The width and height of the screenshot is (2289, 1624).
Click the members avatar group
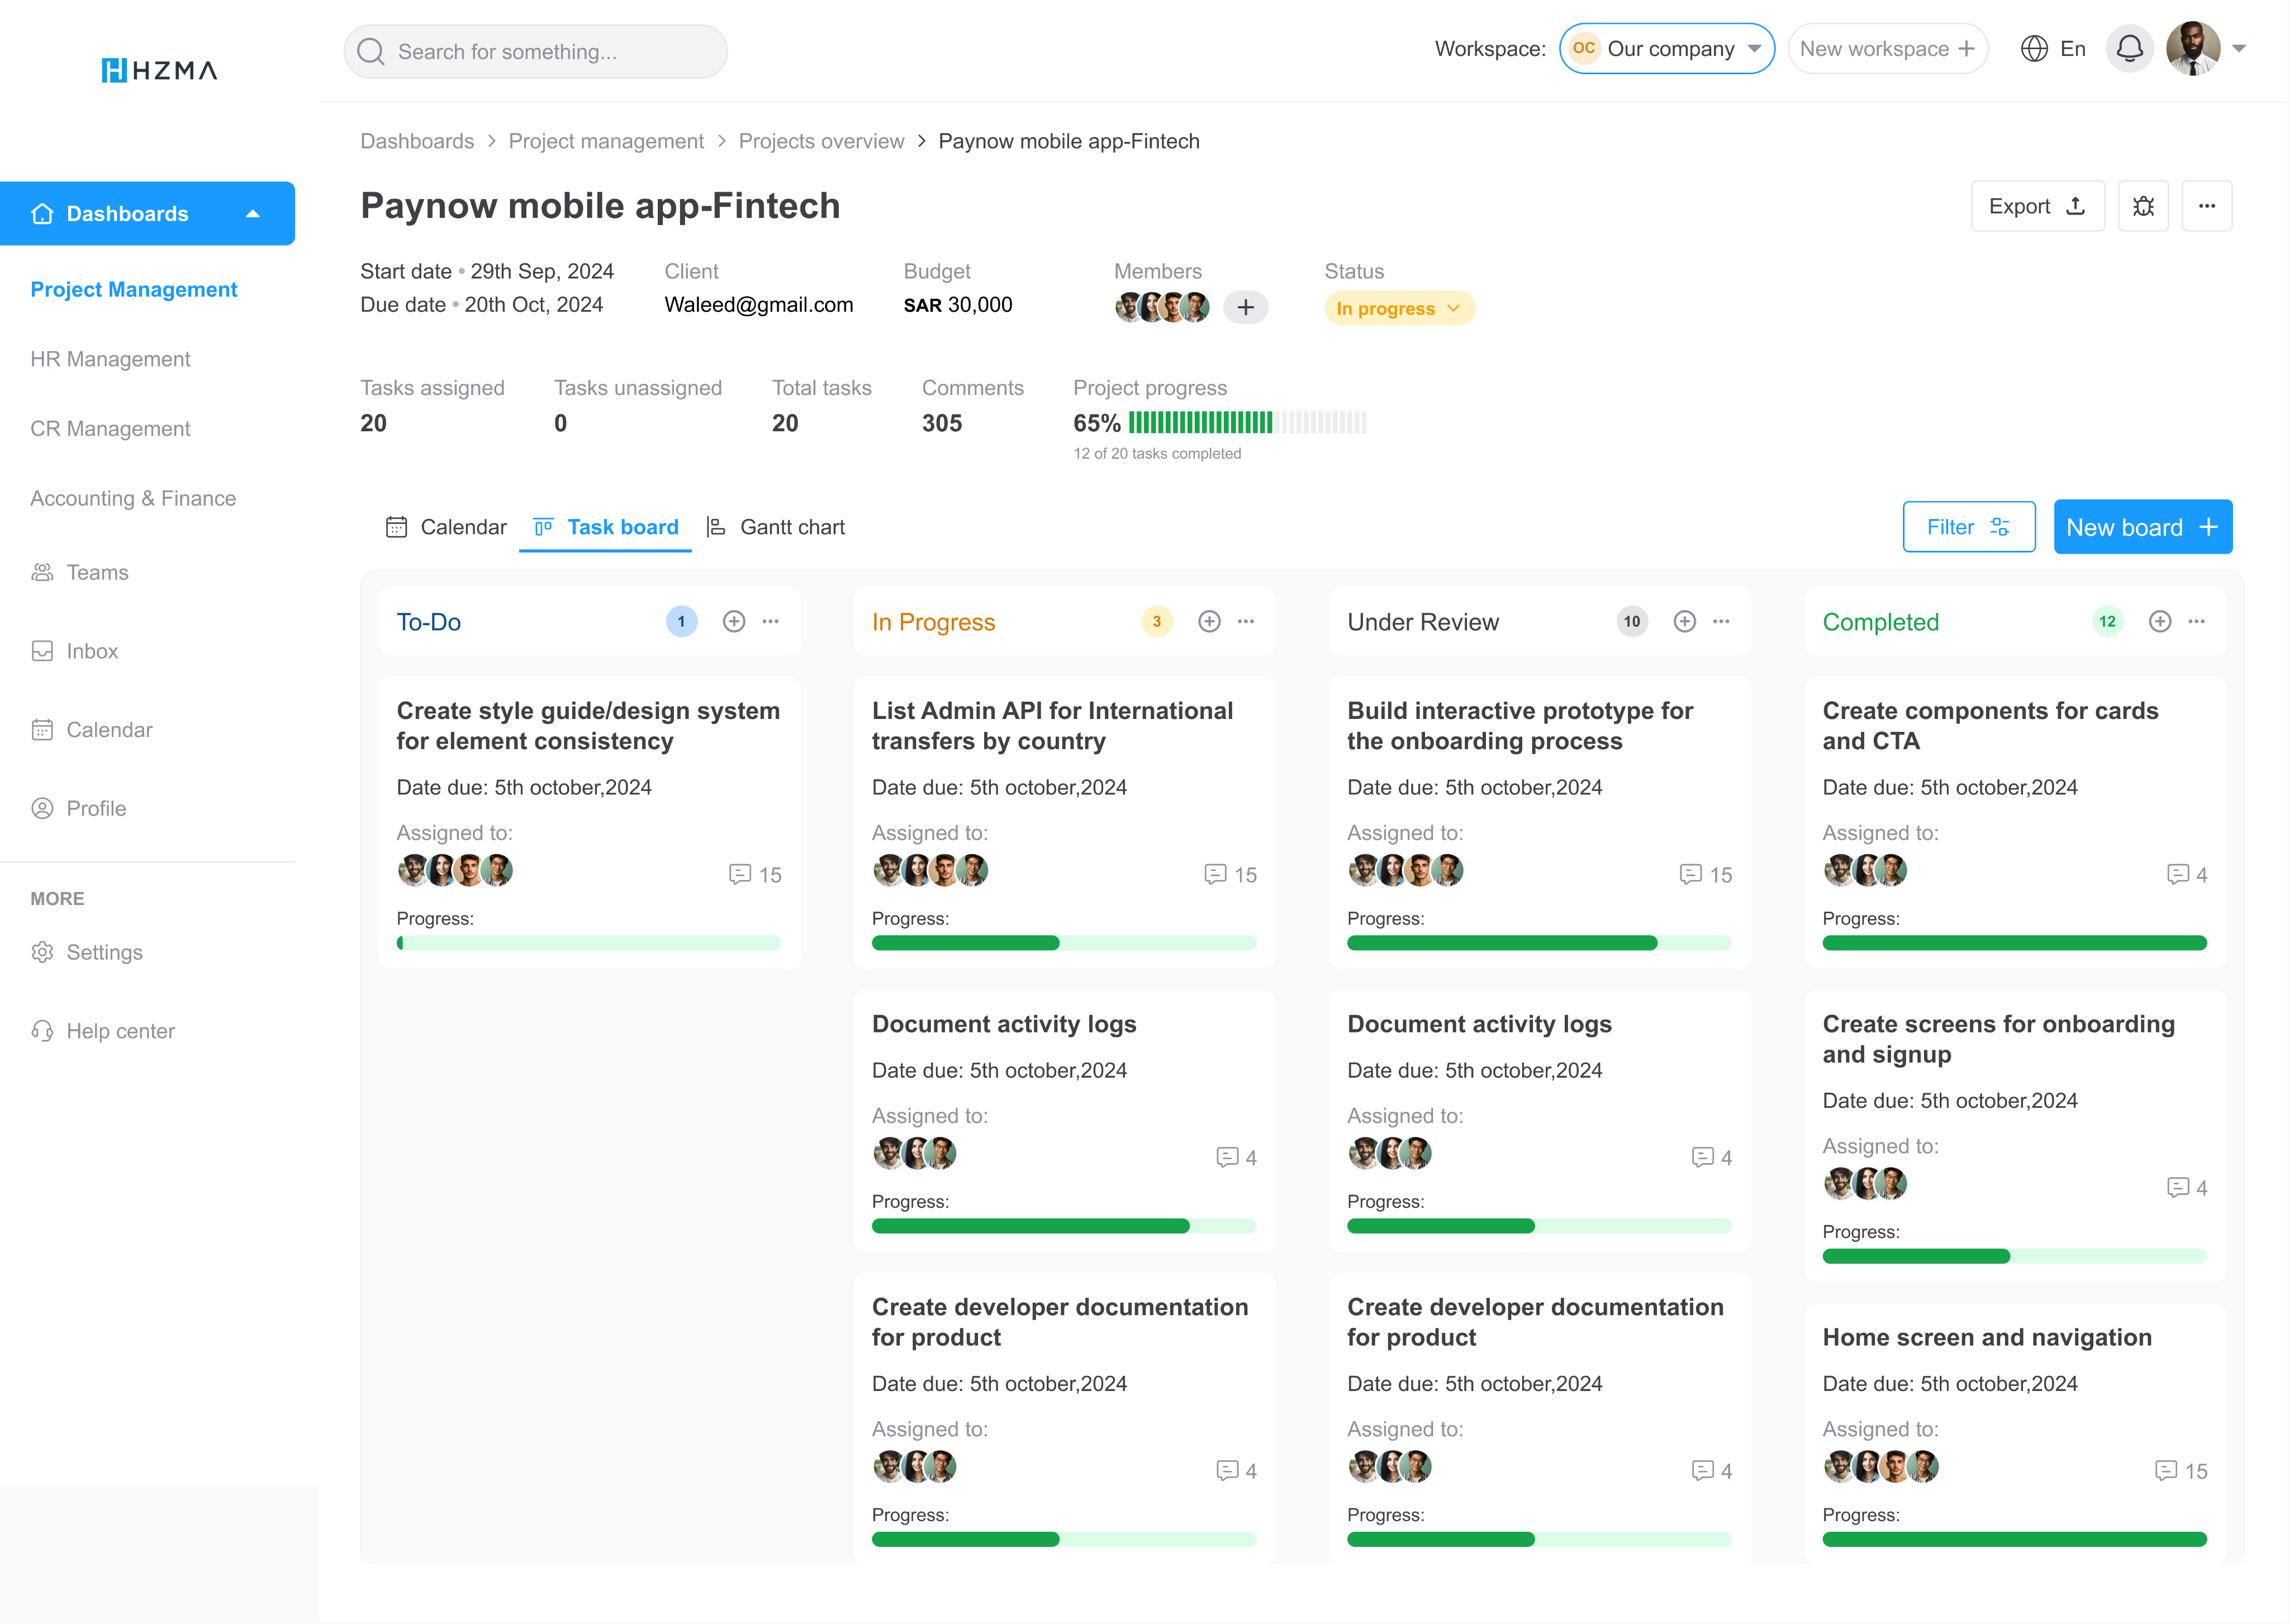pyautogui.click(x=1162, y=307)
